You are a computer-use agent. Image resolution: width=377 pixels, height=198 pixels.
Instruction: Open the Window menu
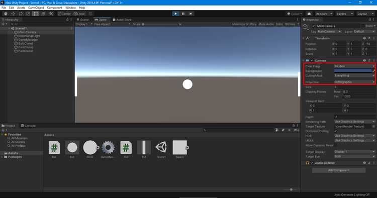click(70, 8)
